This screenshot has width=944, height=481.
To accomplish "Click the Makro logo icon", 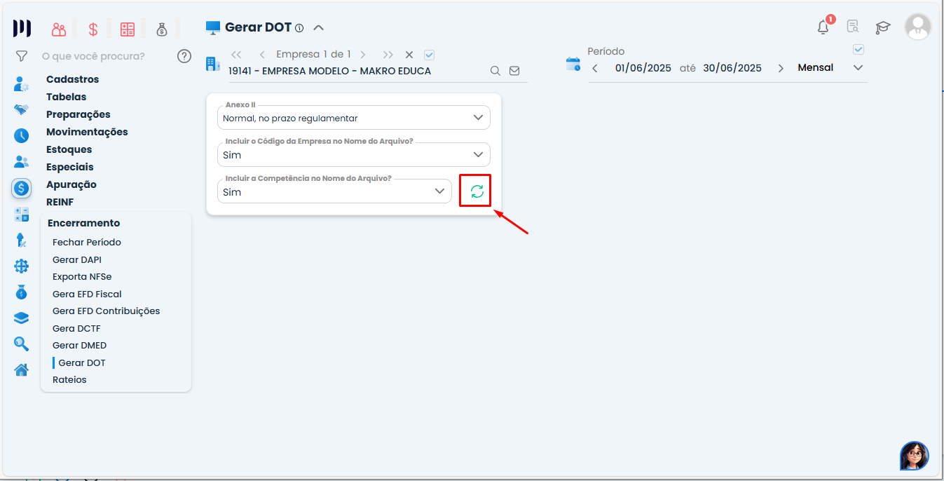I will click(x=22, y=29).
